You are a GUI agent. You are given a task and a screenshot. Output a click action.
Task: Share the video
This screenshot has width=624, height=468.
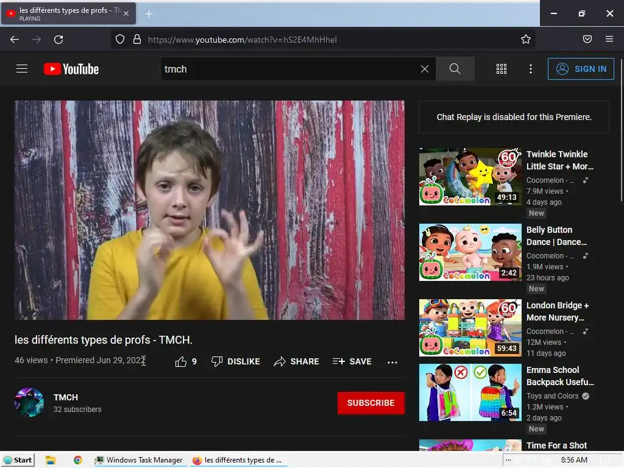[297, 361]
